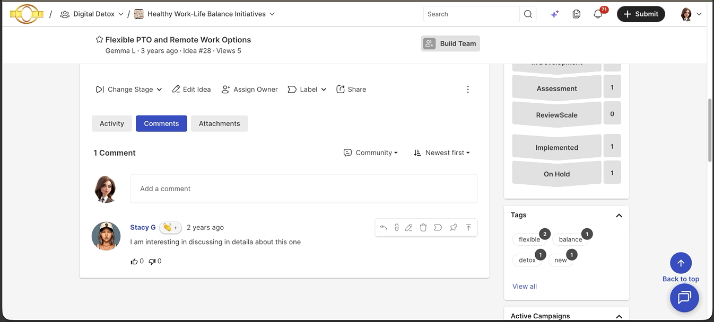Viewport: 714px width, 322px height.
Task: Open Stacy G's profile link
Action: 143,227
